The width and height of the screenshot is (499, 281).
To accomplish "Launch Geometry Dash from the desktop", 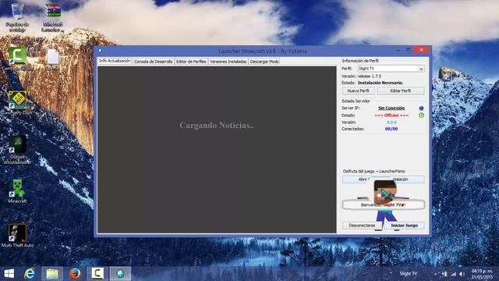I will click(x=17, y=102).
